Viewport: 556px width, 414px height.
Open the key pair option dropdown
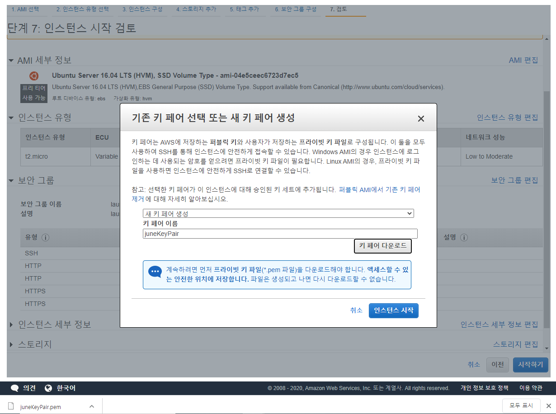point(278,213)
